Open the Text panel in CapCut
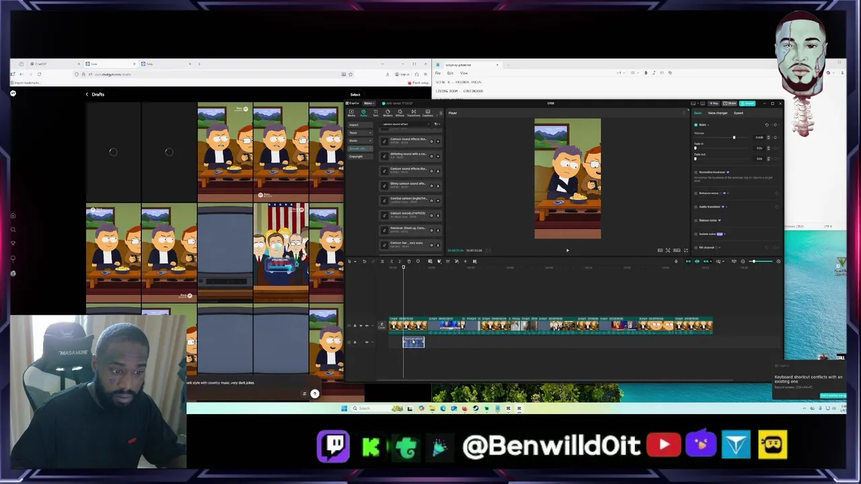 click(375, 113)
